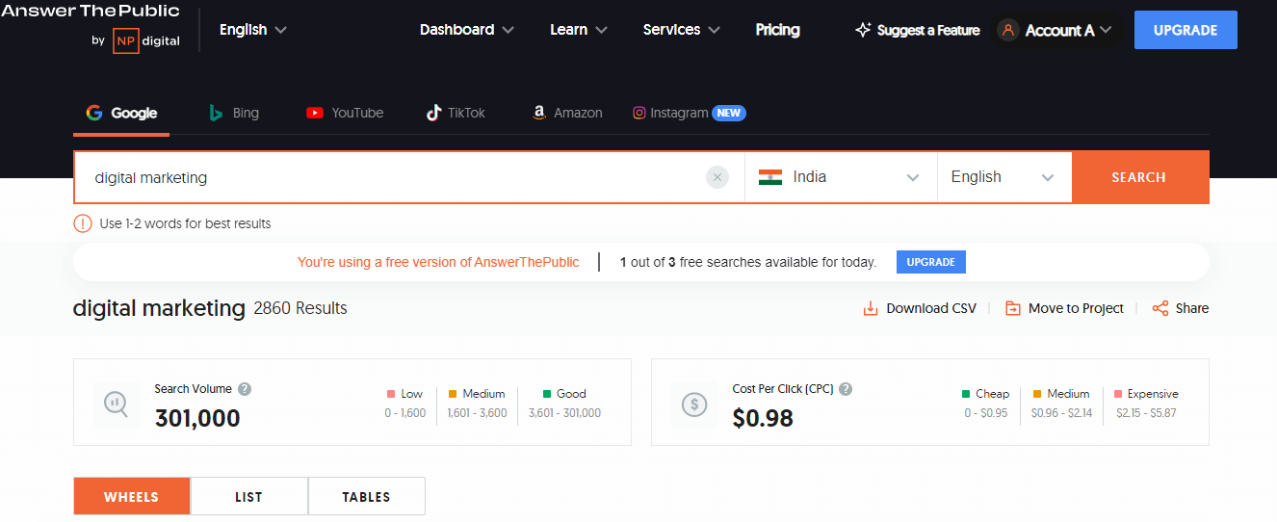
Task: Click the India flag icon
Action: coord(769,177)
